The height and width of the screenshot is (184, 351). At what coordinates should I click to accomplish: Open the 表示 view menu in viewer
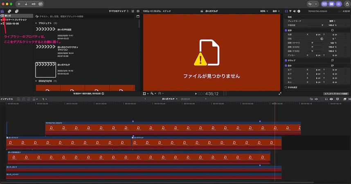pos(276,11)
